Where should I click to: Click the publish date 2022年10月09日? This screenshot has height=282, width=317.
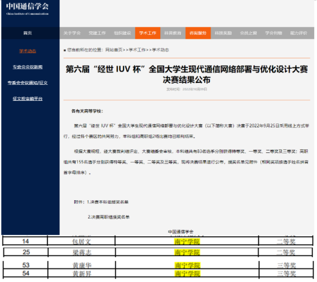(x=195, y=89)
